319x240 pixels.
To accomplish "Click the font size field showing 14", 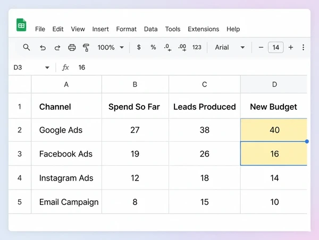I will (x=275, y=47).
